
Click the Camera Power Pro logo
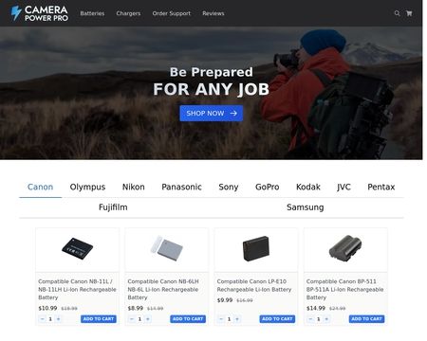[x=39, y=13]
